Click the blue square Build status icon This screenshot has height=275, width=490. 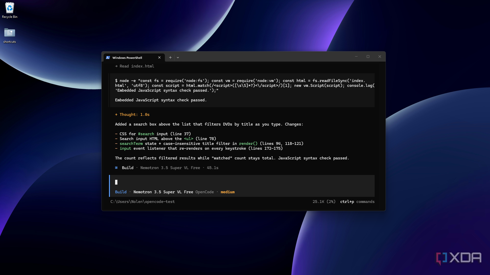pyautogui.click(x=116, y=168)
